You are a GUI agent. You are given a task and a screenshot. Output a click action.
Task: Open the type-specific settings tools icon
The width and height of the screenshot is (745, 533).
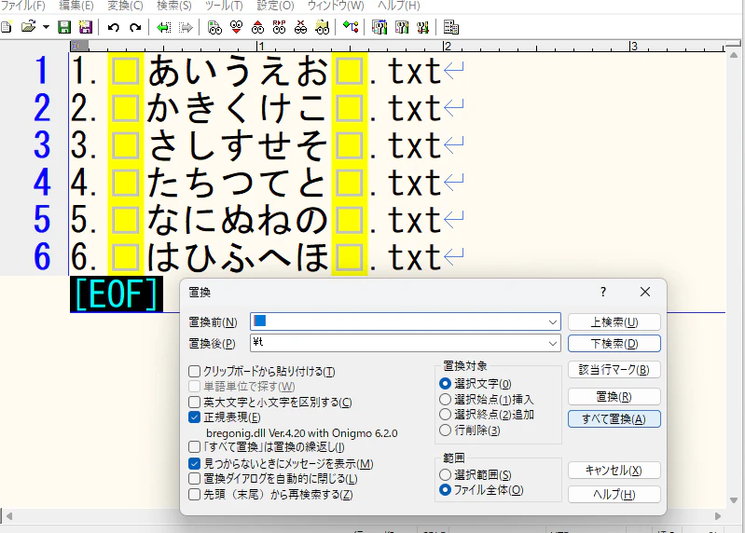point(402,28)
